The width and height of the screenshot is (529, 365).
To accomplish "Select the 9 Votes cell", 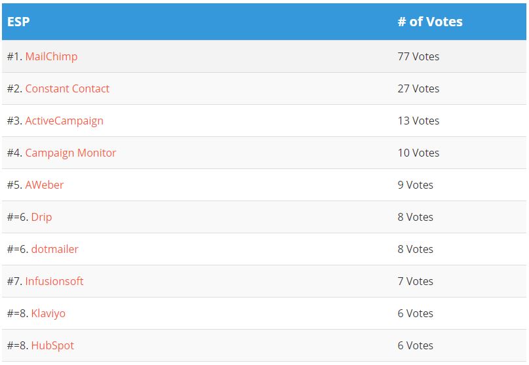I will coord(415,185).
